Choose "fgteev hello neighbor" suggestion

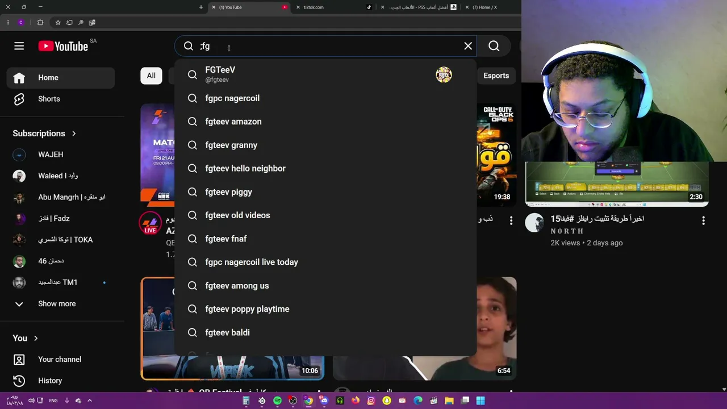(x=325, y=168)
